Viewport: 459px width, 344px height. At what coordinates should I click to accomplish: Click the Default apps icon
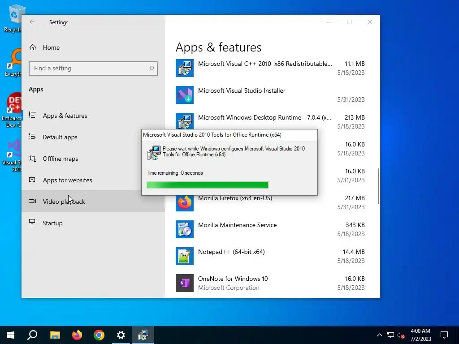click(32, 137)
